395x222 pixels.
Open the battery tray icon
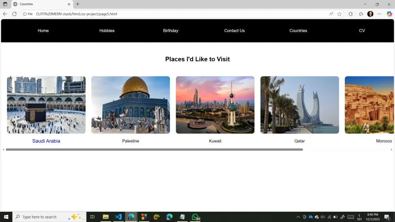pos(335,217)
